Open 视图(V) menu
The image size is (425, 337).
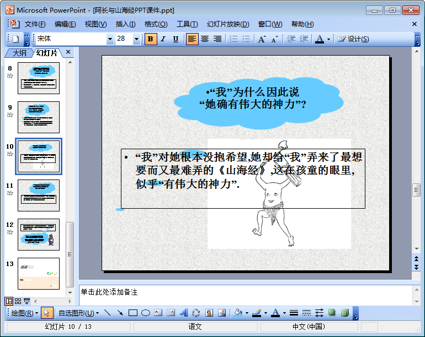[95, 24]
